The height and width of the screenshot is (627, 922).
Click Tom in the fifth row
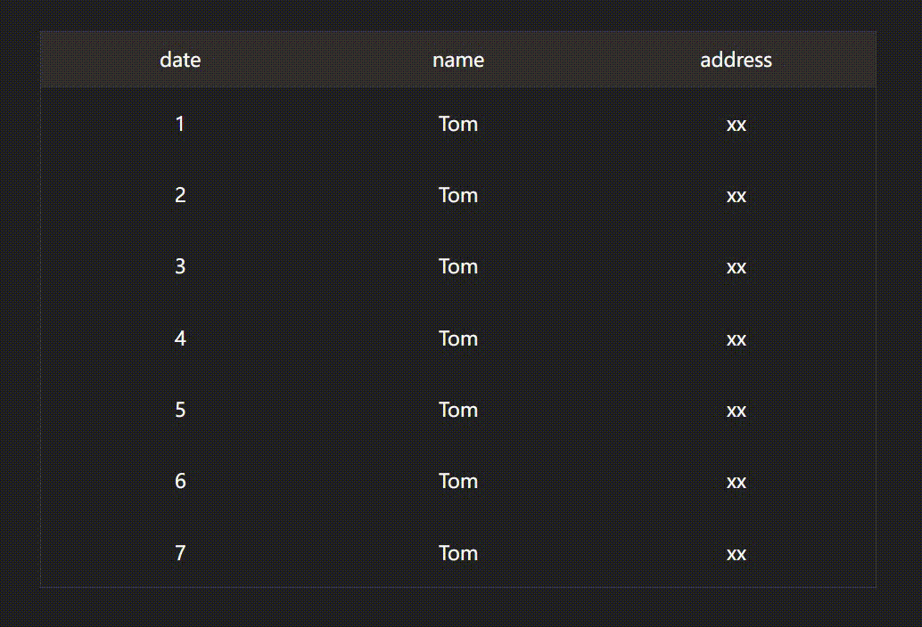[x=458, y=410]
